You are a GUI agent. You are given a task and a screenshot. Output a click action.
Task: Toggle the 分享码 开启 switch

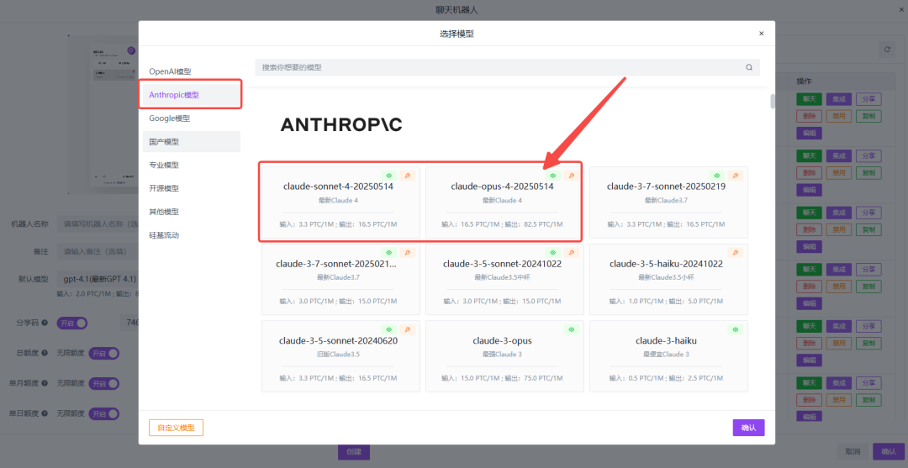(x=71, y=323)
